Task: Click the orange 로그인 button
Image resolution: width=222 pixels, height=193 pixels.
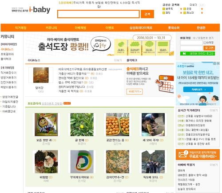Action: pyautogui.click(x=209, y=48)
